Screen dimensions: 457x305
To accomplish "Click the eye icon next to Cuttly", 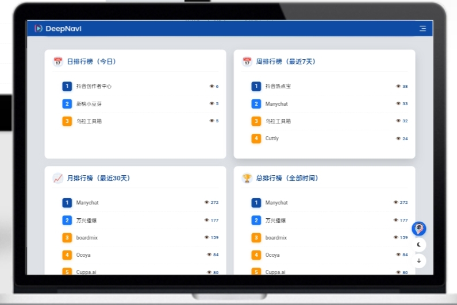I will click(398, 138).
